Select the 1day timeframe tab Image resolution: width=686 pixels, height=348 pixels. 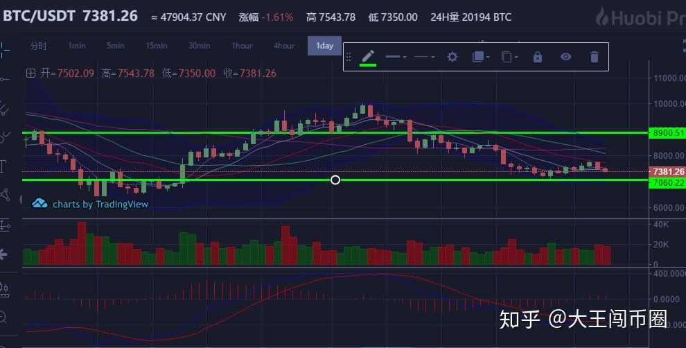(x=324, y=46)
